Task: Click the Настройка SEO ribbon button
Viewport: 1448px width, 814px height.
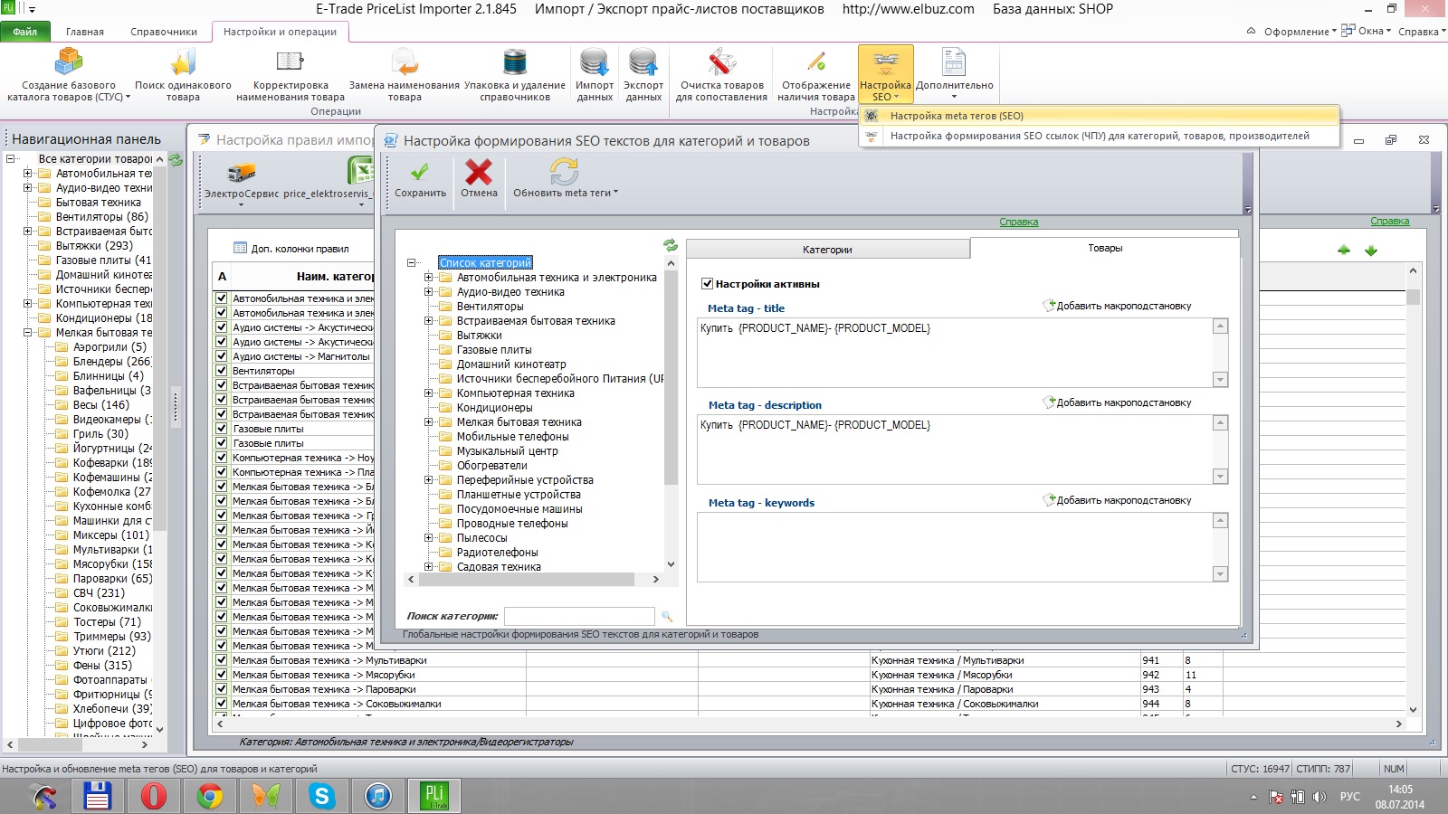Action: pos(886,74)
